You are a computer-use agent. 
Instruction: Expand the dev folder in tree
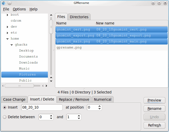click(7, 27)
